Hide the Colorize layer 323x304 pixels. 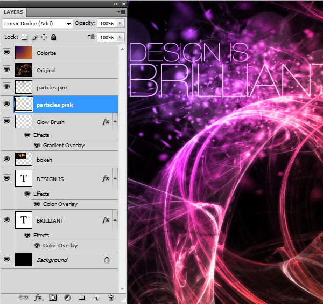coord(6,53)
